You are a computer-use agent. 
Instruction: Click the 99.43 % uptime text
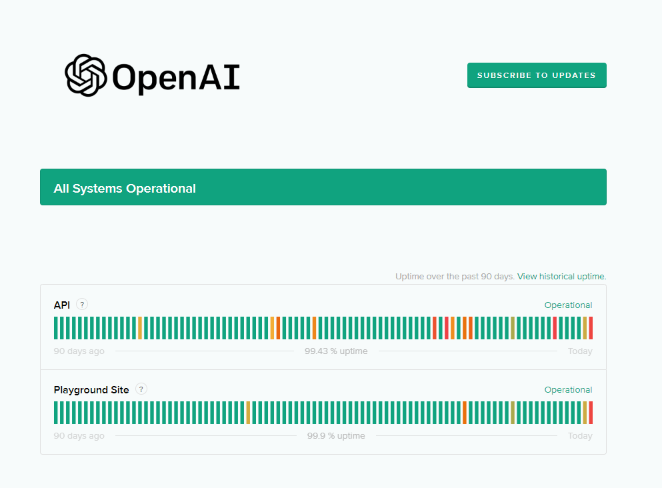pos(336,351)
